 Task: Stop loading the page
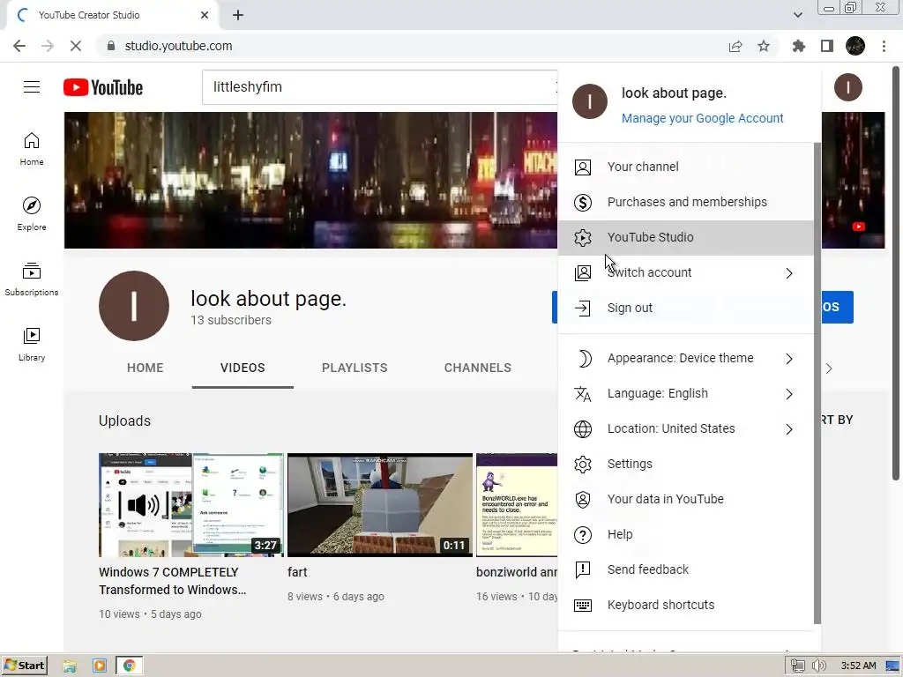pyautogui.click(x=76, y=46)
